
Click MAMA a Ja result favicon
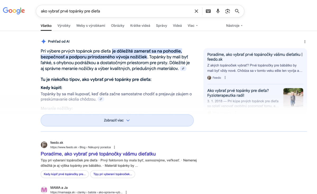(x=44, y=190)
